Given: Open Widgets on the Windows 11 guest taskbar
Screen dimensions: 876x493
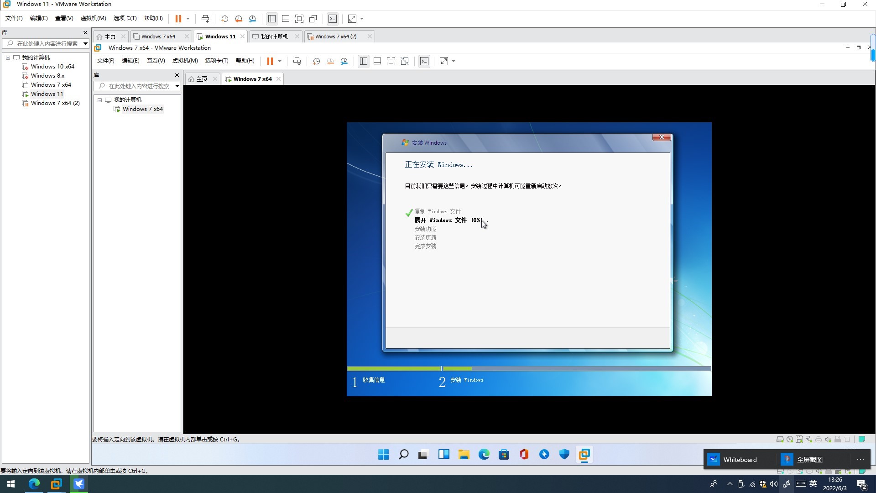Looking at the screenshot, I should 444,455.
